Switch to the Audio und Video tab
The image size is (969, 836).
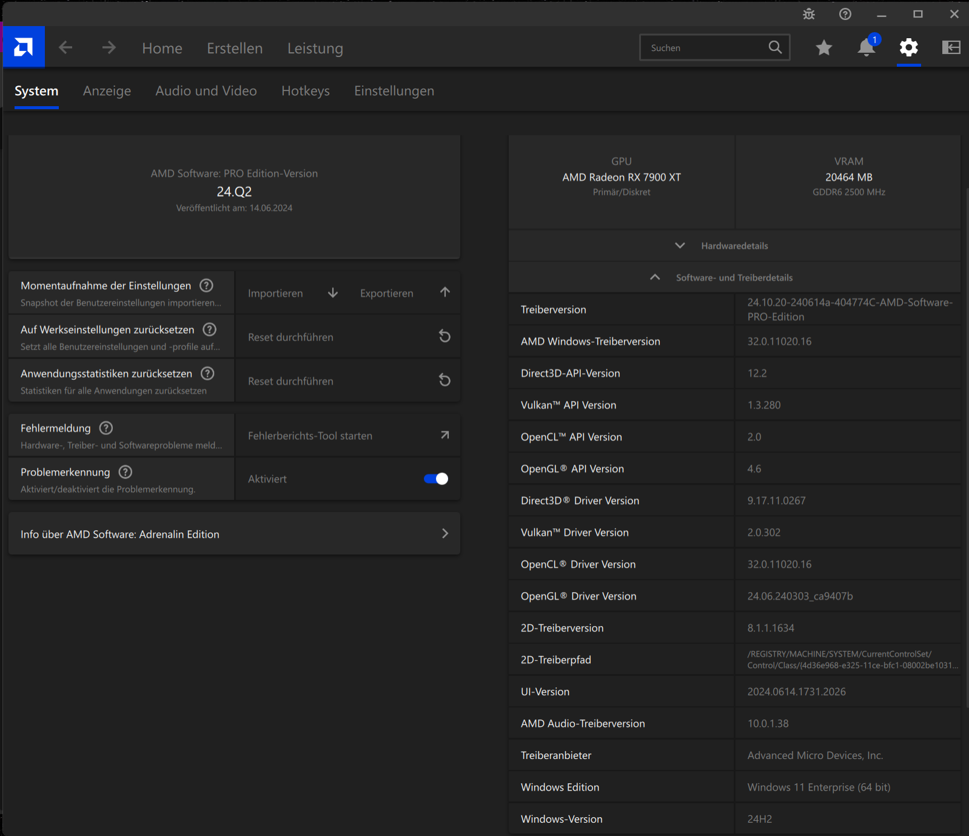(206, 91)
